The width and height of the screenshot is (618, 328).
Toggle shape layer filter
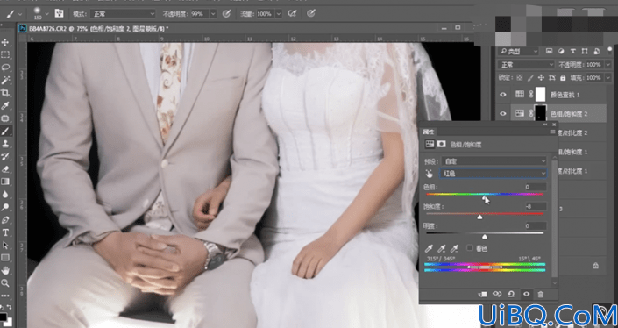(x=585, y=51)
